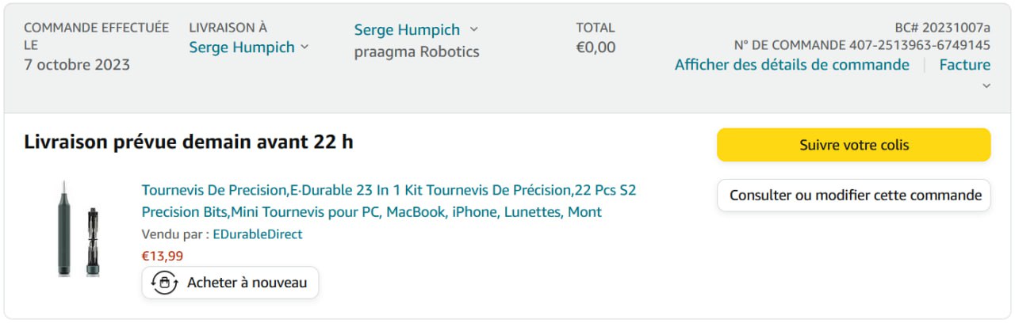1015x323 pixels.
Task: Expand the chevron above praagma Robotics
Action: pyautogui.click(x=474, y=29)
